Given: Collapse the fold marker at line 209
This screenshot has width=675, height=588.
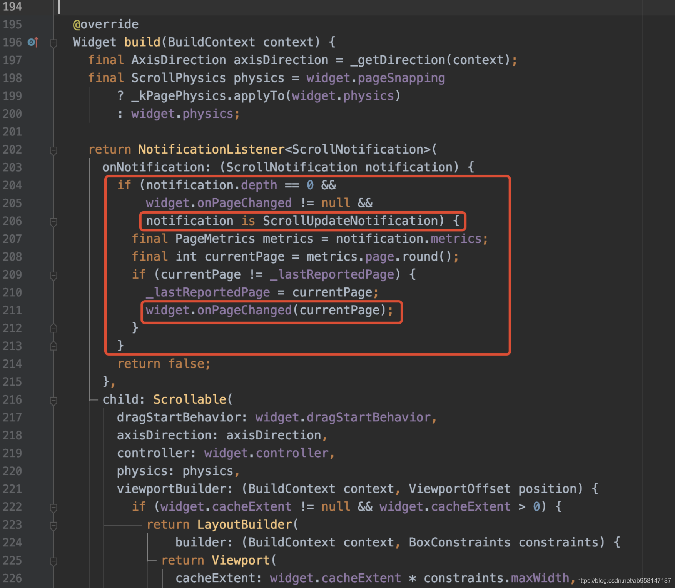Looking at the screenshot, I should click(x=53, y=276).
